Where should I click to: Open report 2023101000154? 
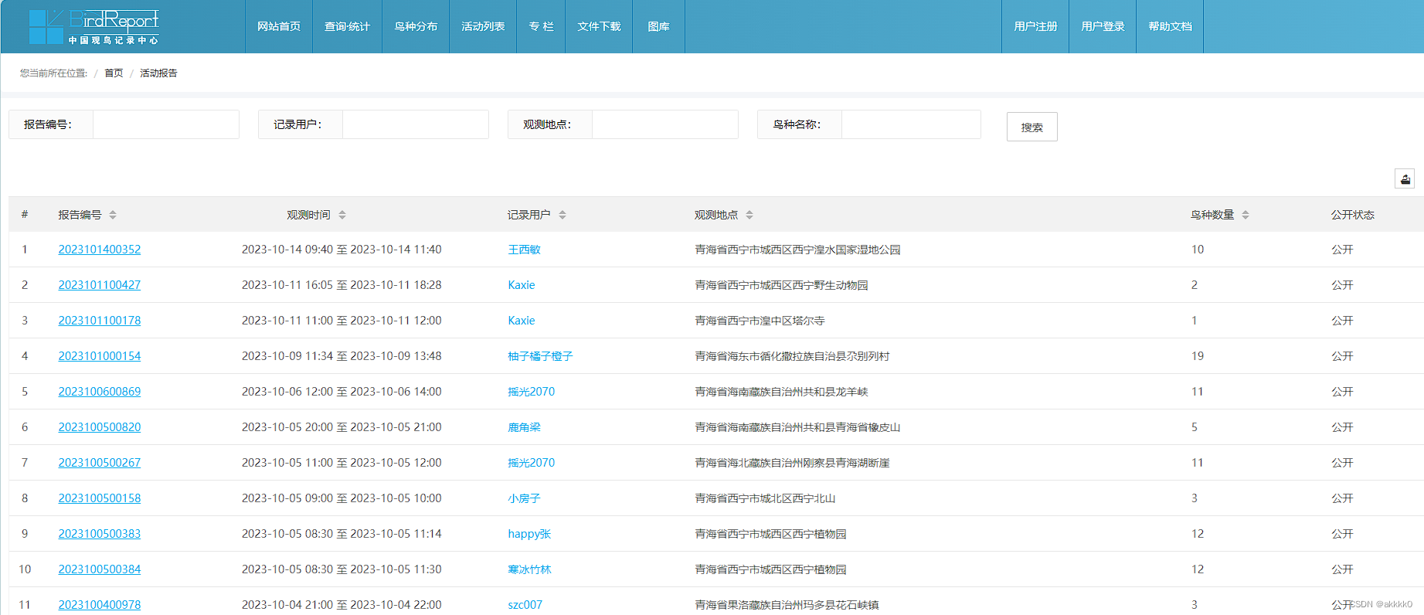(100, 356)
